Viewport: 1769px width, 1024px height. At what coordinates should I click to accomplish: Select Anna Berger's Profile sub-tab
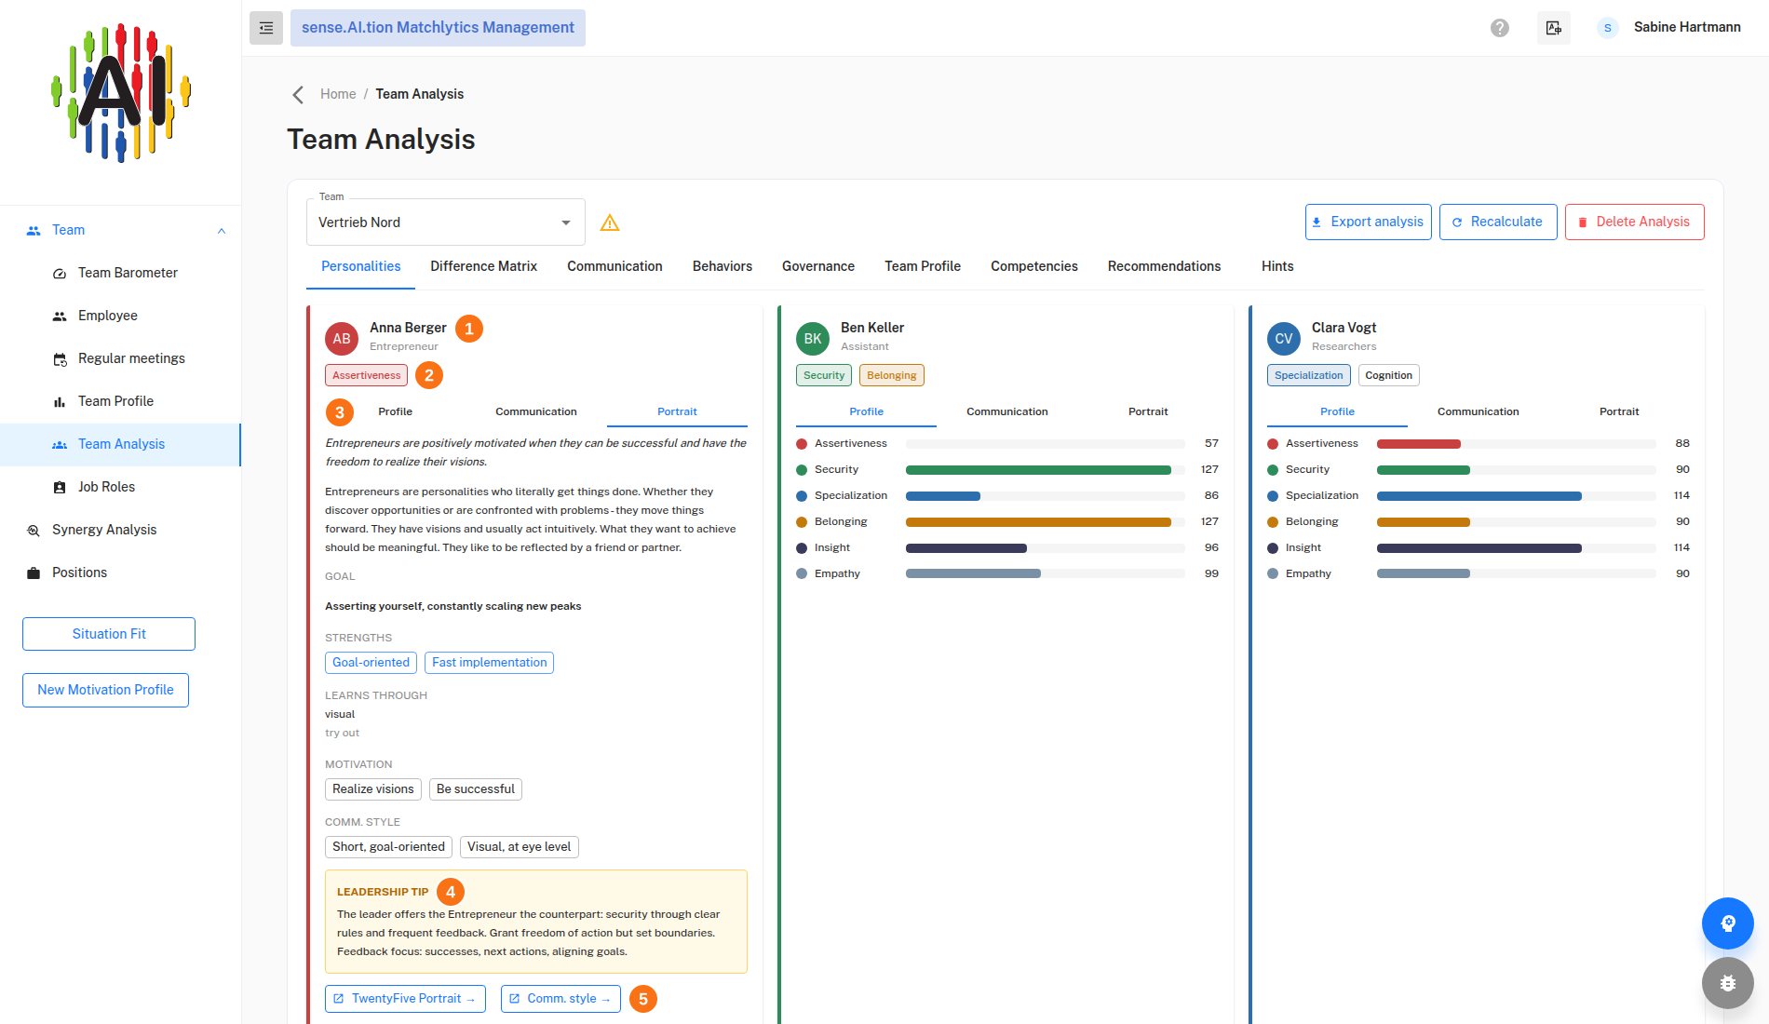(395, 411)
